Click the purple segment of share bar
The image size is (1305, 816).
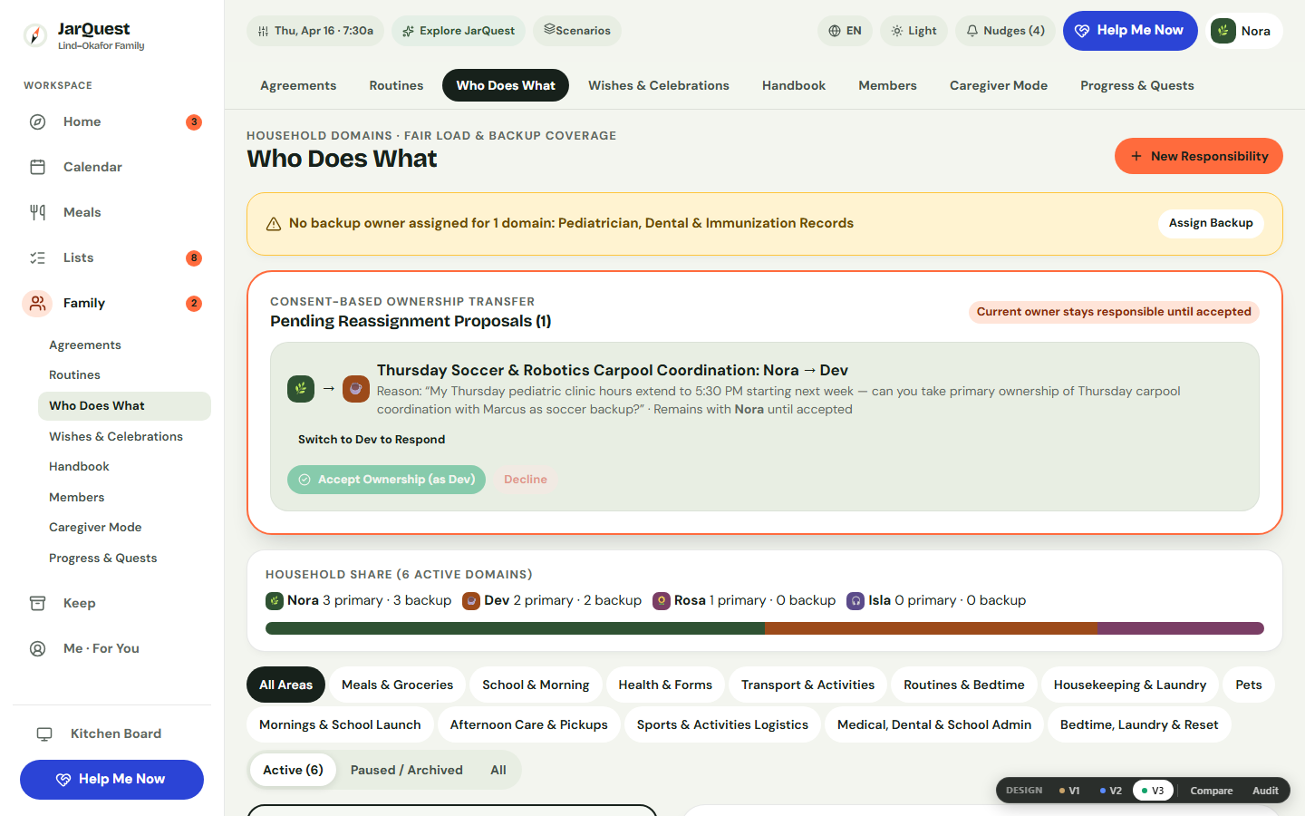(1181, 628)
